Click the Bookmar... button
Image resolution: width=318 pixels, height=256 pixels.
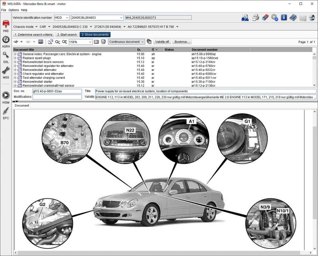(182, 42)
